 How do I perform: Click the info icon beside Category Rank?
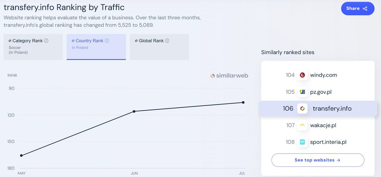(x=46, y=41)
